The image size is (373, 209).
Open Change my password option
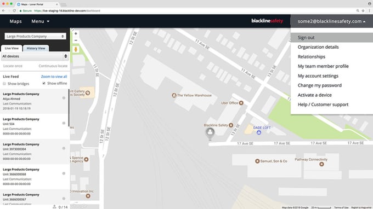point(319,85)
